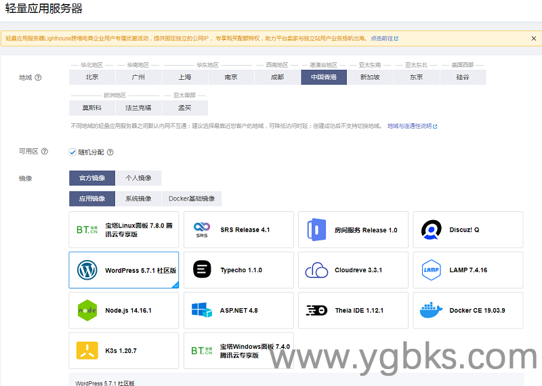Select 孟买 region
Image resolution: width=542 pixels, height=386 pixels.
pos(184,108)
